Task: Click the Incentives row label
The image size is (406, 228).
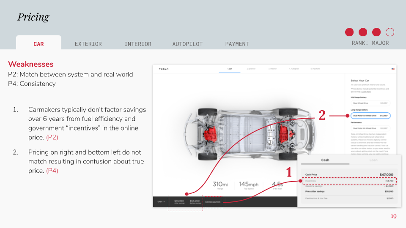Action: point(310,181)
